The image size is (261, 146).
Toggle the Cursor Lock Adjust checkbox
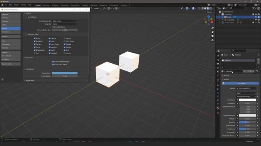point(53,64)
